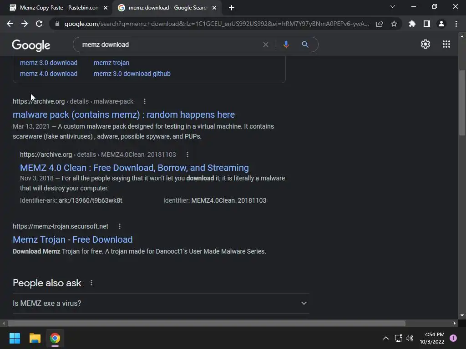Open the Google apps grid

(x=446, y=44)
